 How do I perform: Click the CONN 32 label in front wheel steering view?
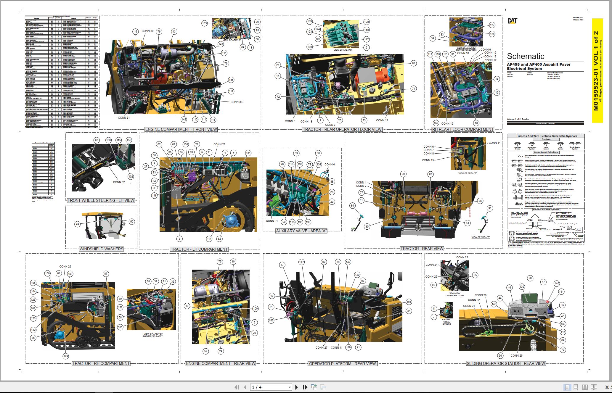(119, 182)
